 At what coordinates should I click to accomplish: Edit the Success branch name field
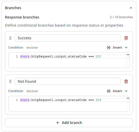[x=67, y=38]
